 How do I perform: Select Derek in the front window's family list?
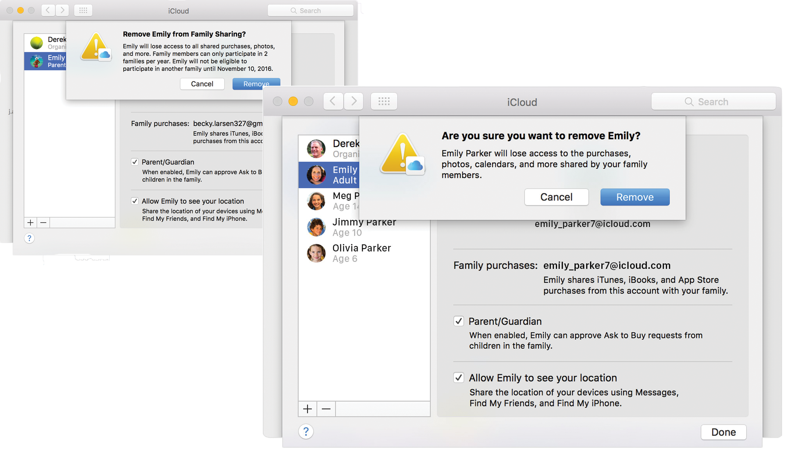click(329, 148)
